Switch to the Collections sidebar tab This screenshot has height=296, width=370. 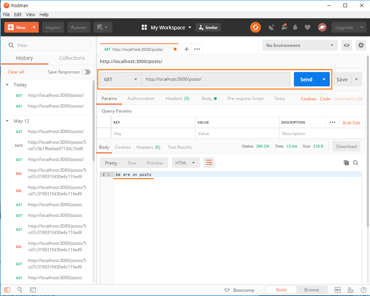[72, 58]
